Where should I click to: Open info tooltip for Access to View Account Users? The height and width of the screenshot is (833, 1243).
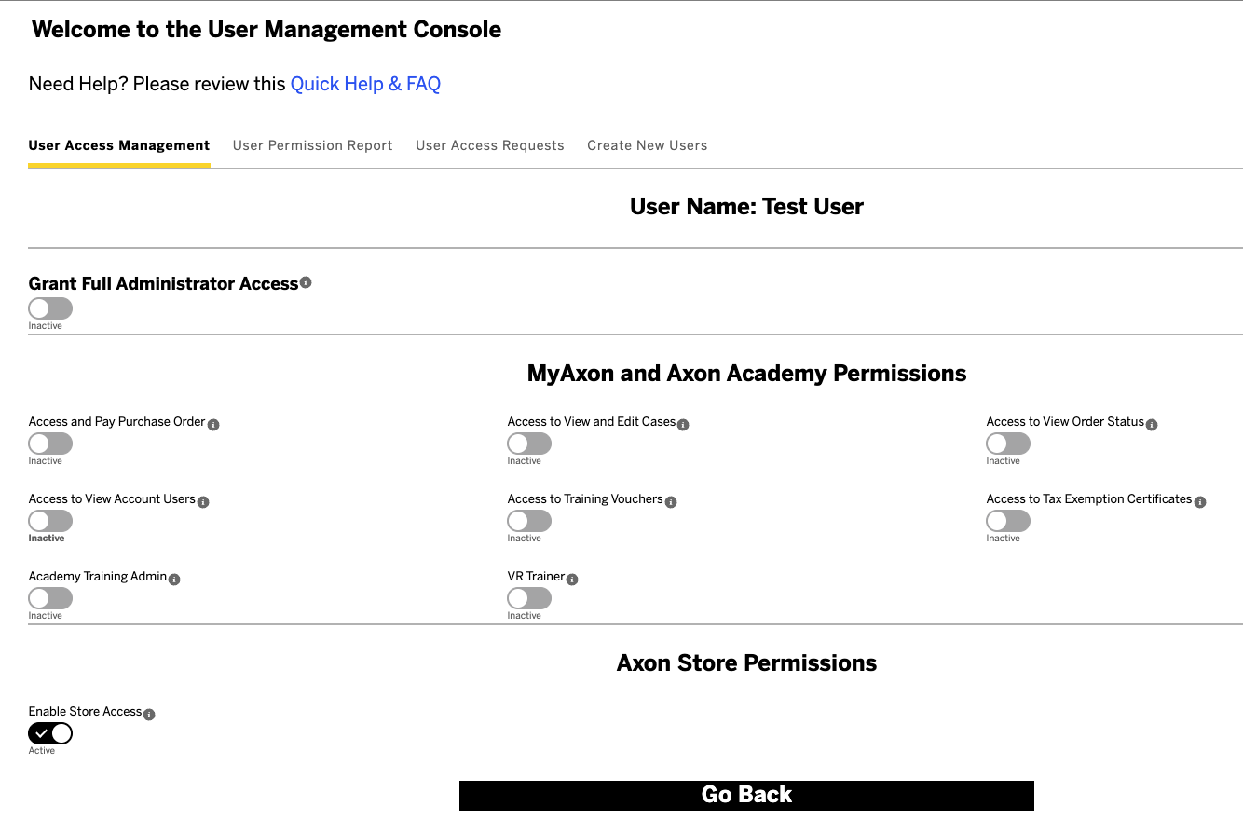205,500
